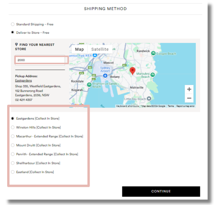
Task: Click the red store location pin
Action: (x=133, y=71)
